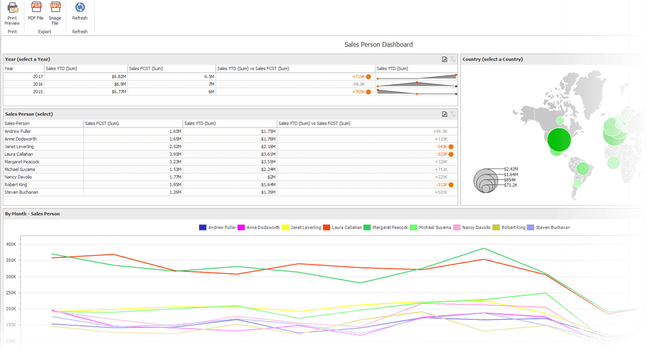Click Margaret Peacock legend entry
651x354 pixels.
click(x=386, y=227)
